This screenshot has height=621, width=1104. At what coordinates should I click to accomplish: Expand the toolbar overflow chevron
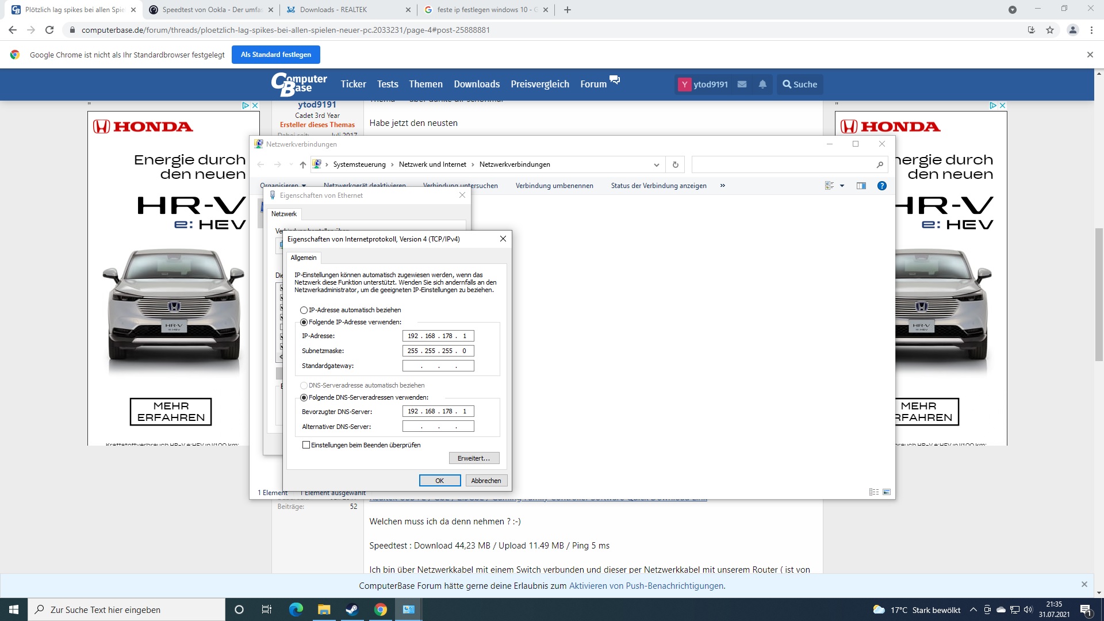pos(722,186)
